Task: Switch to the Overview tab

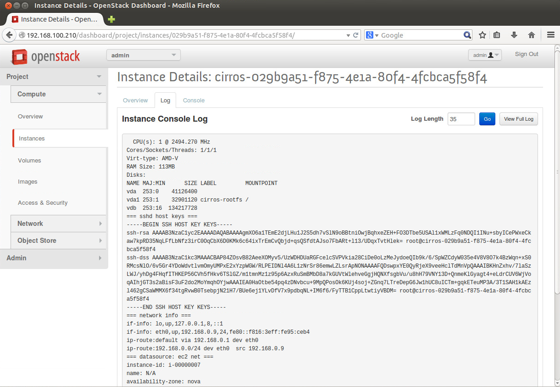Action: pyautogui.click(x=135, y=100)
